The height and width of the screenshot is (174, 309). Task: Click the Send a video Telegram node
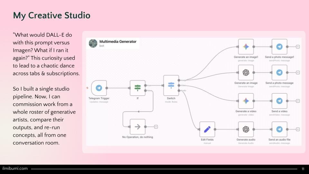point(279,101)
